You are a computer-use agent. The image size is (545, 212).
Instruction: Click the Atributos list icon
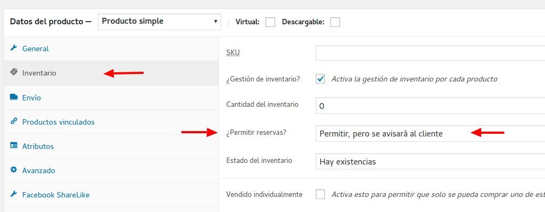click(14, 146)
